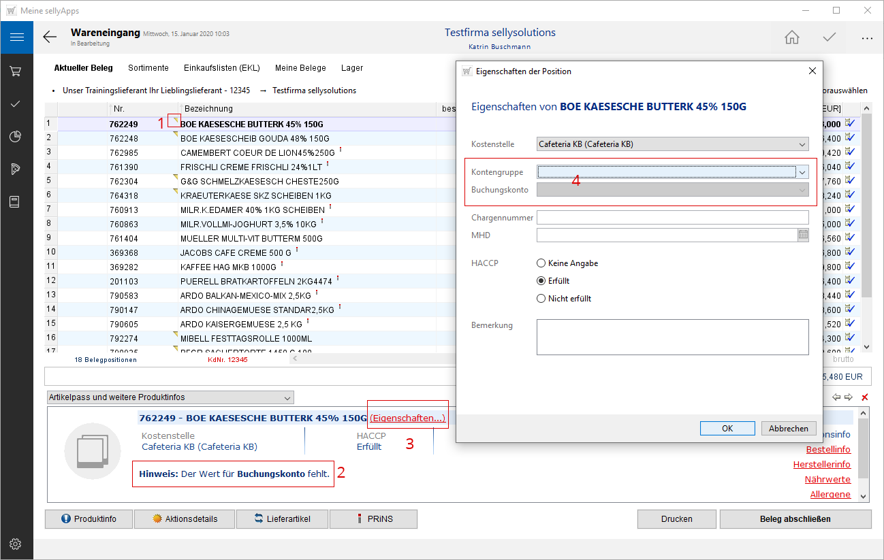Select HACCP option Erfüllt
884x560 pixels.
541,281
